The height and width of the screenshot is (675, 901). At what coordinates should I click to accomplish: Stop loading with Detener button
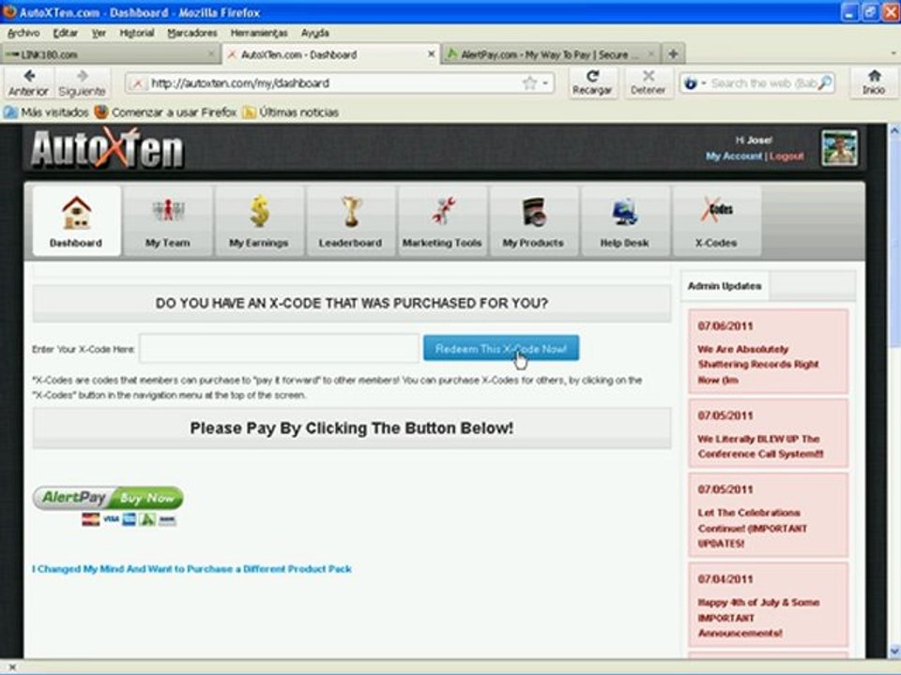649,83
